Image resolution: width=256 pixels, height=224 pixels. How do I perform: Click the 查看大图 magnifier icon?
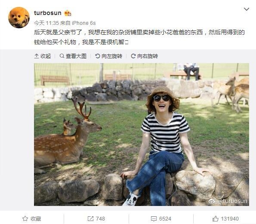[62, 56]
